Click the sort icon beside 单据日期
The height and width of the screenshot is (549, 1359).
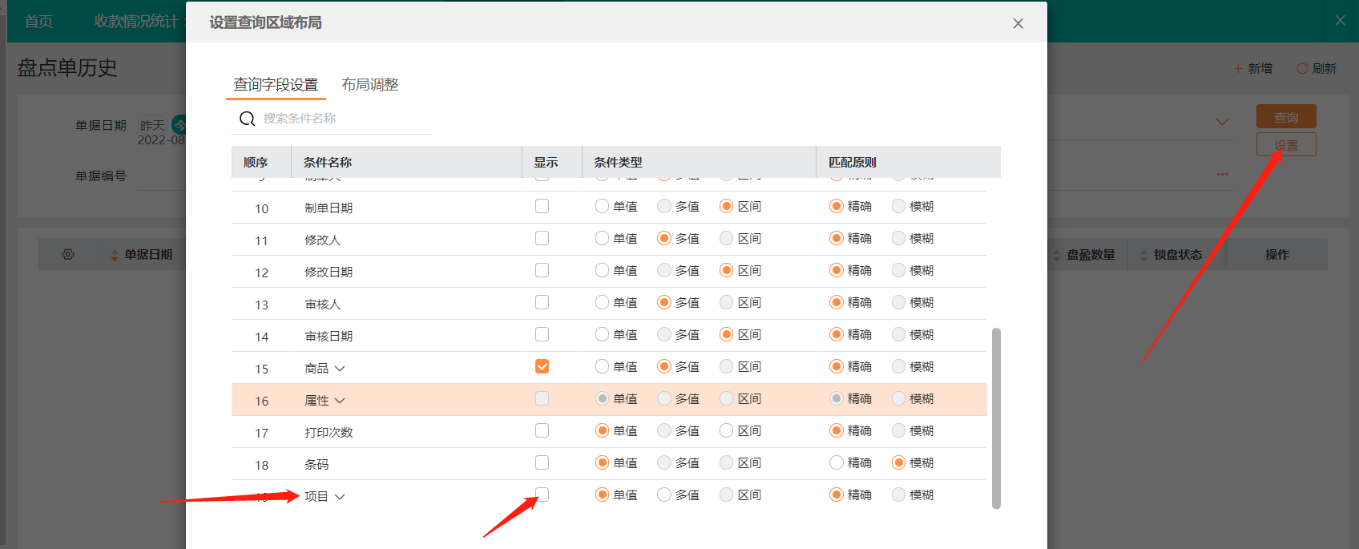coord(114,255)
